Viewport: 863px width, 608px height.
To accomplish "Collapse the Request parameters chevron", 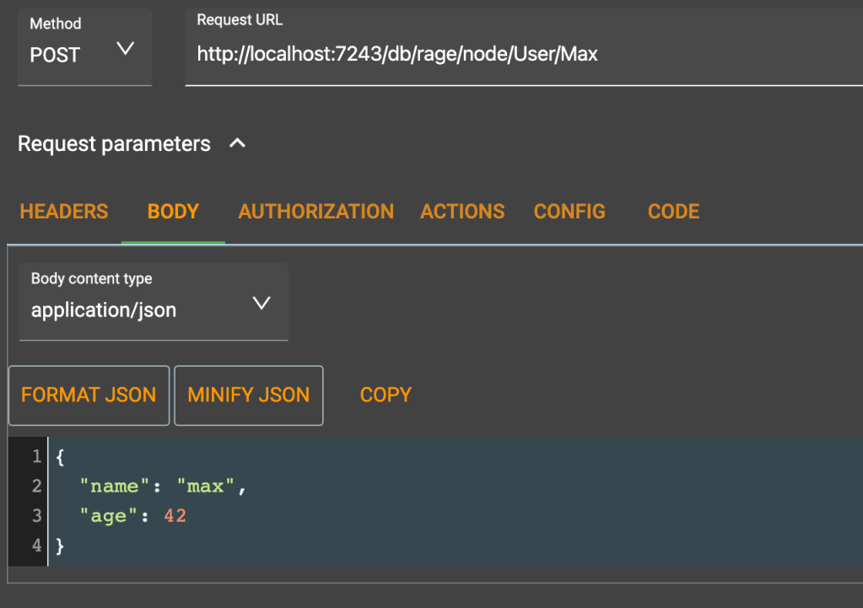I will click(238, 144).
